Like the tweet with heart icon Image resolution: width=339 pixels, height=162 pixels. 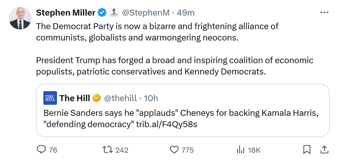tap(174, 149)
